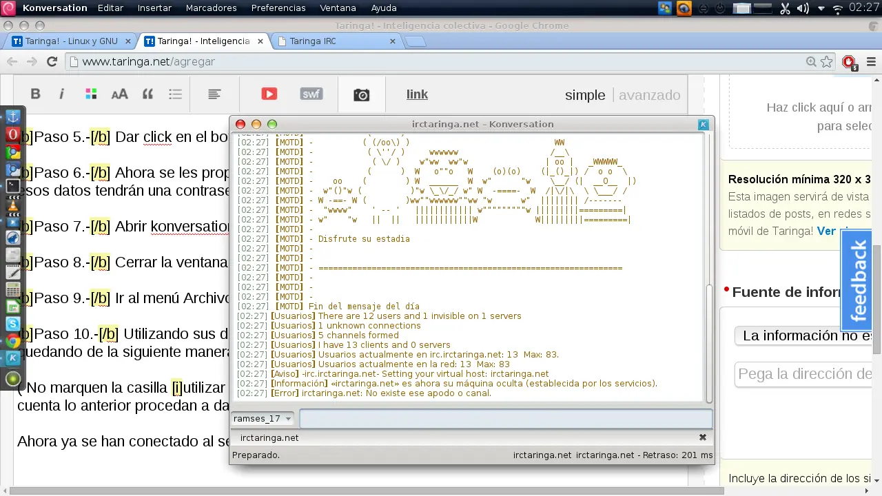Open the Wi-Fi network tray icon

click(x=838, y=8)
